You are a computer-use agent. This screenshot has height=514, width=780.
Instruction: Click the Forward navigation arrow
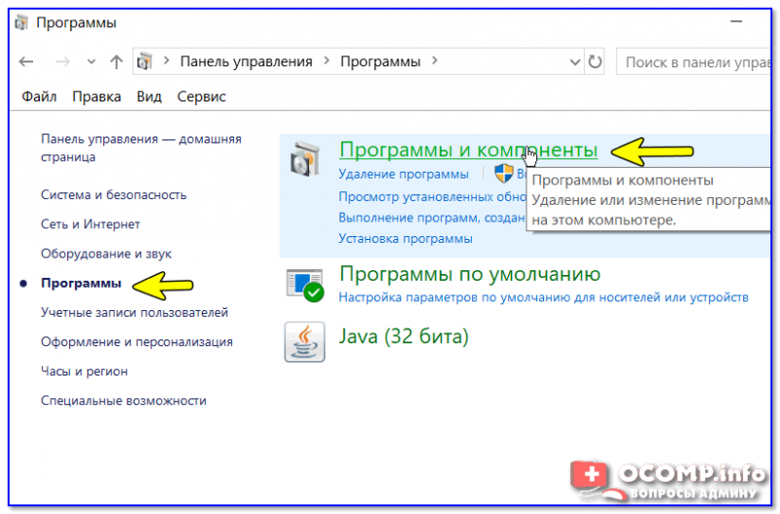62,61
